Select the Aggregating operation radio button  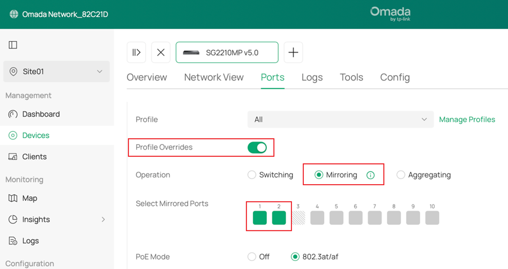(401, 175)
